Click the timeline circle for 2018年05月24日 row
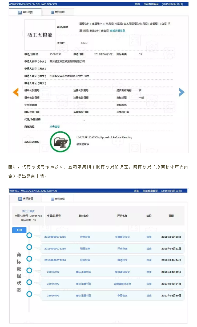The image size is (197, 327). pos(29,259)
